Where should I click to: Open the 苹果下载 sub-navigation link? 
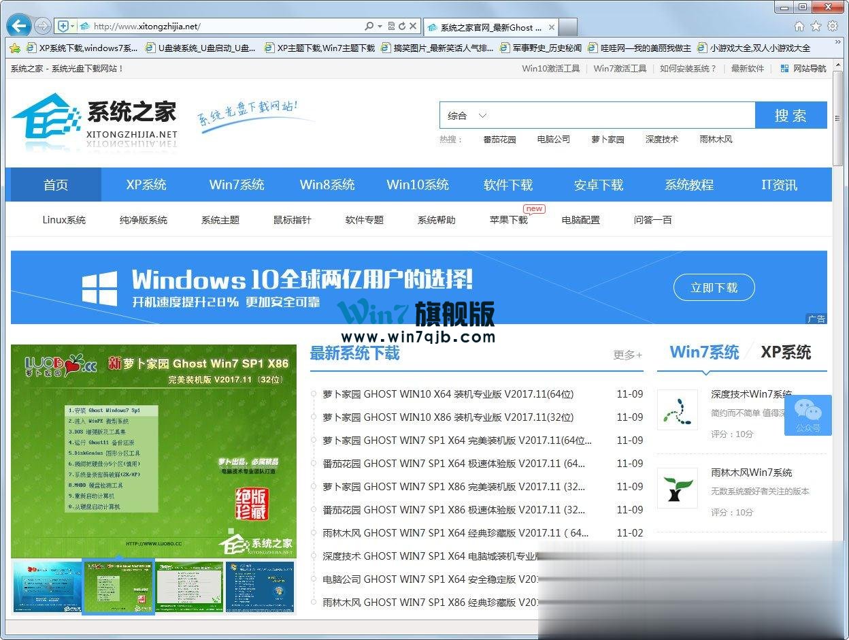tap(509, 220)
